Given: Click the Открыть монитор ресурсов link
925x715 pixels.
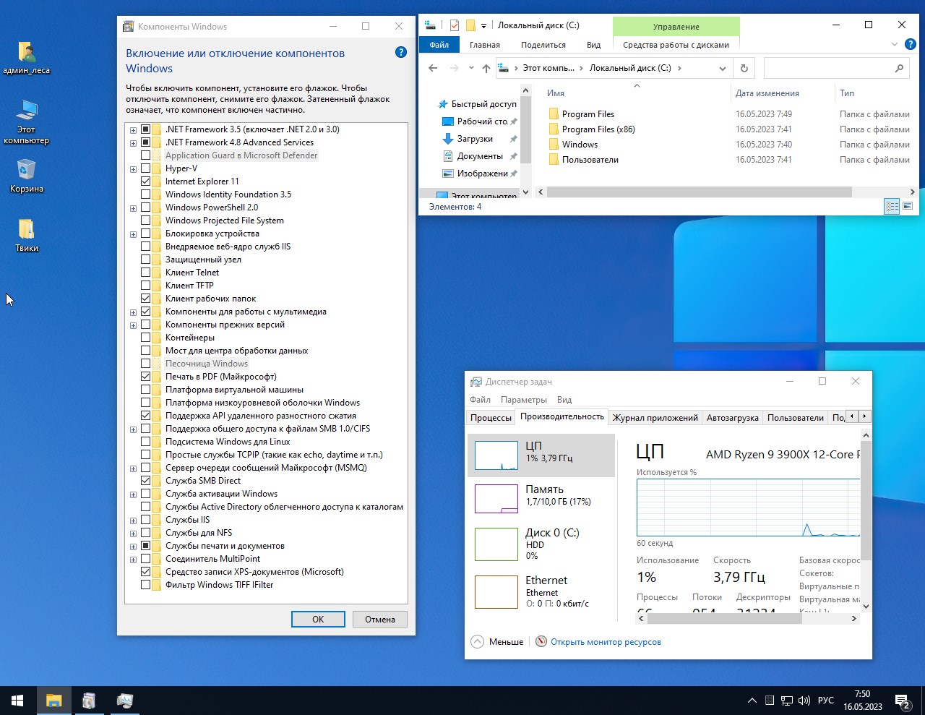Looking at the screenshot, I should 606,642.
